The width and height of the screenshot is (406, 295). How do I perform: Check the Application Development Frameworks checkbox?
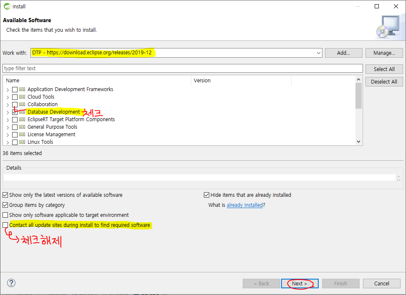tap(15, 89)
